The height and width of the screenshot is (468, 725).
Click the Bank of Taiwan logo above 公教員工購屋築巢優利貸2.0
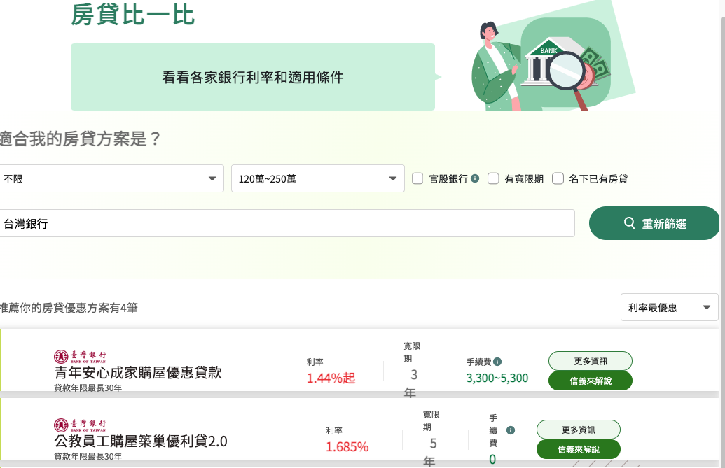pos(80,425)
